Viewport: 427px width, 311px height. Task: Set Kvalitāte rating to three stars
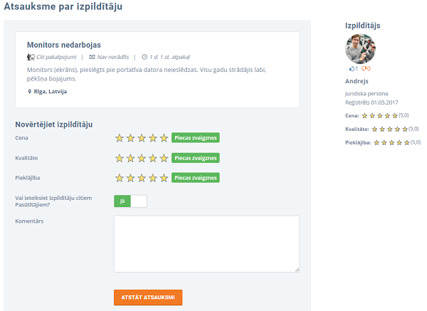click(x=142, y=158)
